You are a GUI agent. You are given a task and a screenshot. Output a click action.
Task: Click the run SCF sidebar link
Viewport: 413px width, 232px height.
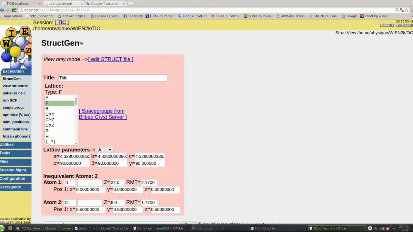tap(10, 100)
